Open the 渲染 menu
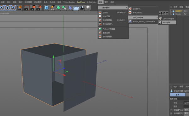The image size is (189, 116). [14, 2]
